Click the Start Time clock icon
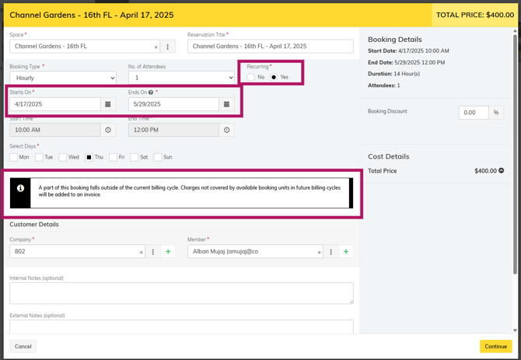 [x=108, y=130]
